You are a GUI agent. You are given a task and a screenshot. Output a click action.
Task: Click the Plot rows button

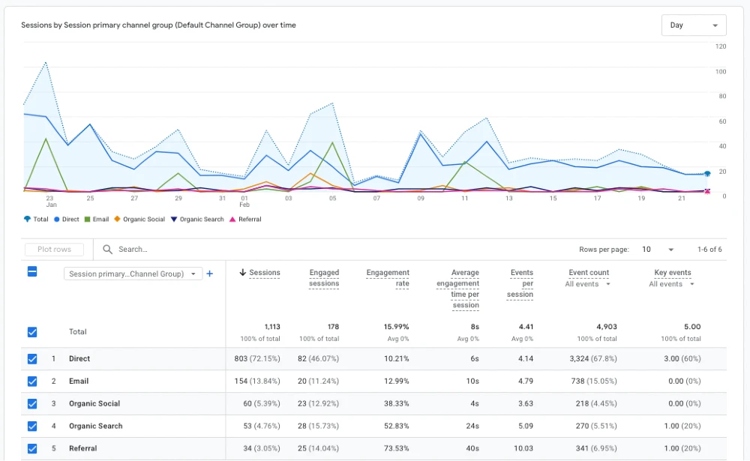click(55, 250)
